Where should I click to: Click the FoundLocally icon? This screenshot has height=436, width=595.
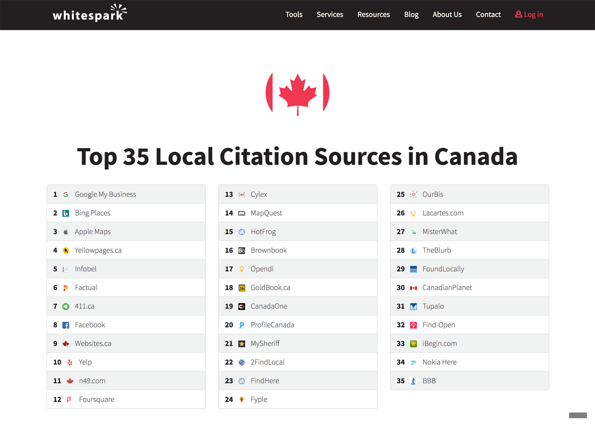click(x=413, y=269)
